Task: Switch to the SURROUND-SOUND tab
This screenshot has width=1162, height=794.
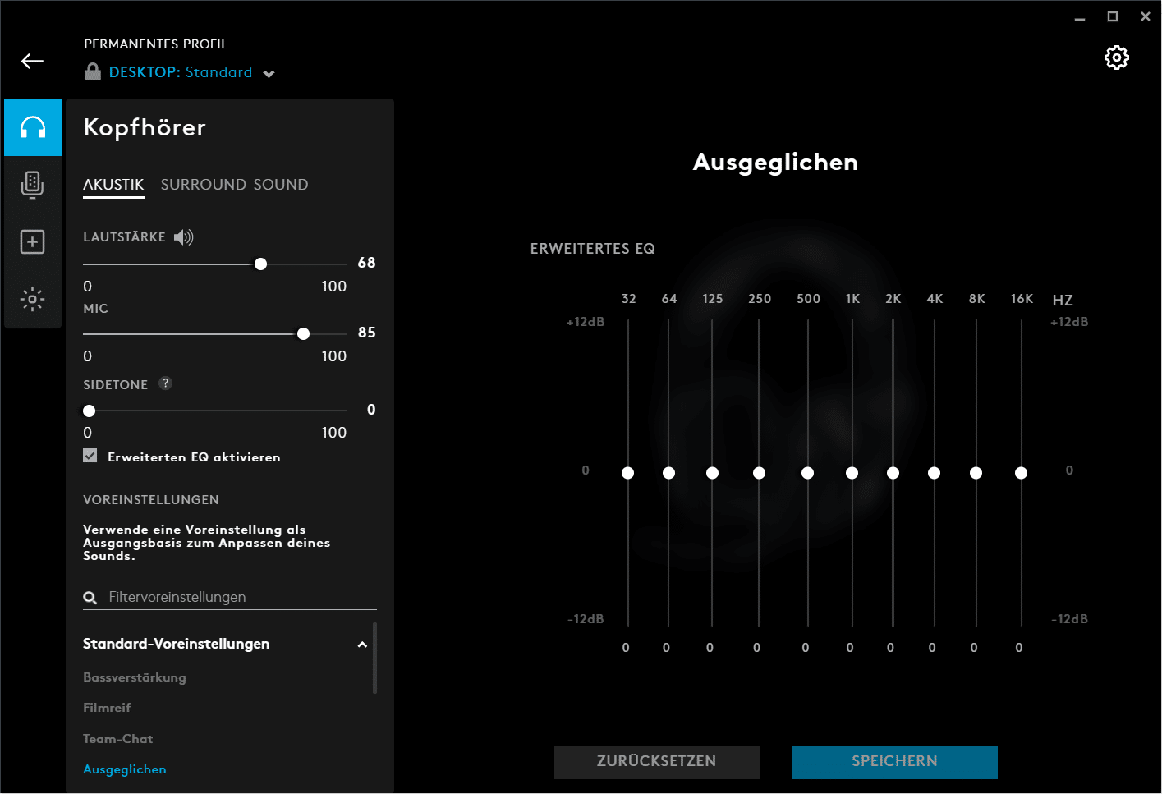Action: (234, 185)
